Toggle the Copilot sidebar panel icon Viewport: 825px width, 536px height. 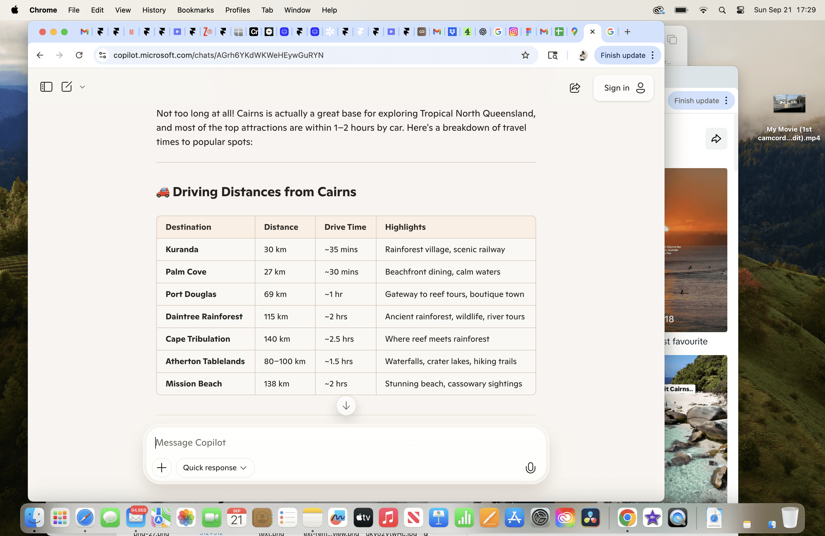click(46, 87)
